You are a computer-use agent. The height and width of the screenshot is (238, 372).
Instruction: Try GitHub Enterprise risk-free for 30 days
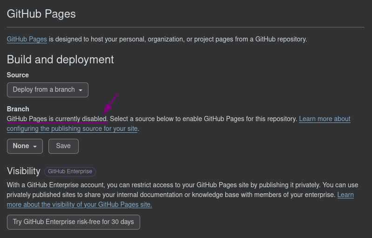tap(74, 222)
